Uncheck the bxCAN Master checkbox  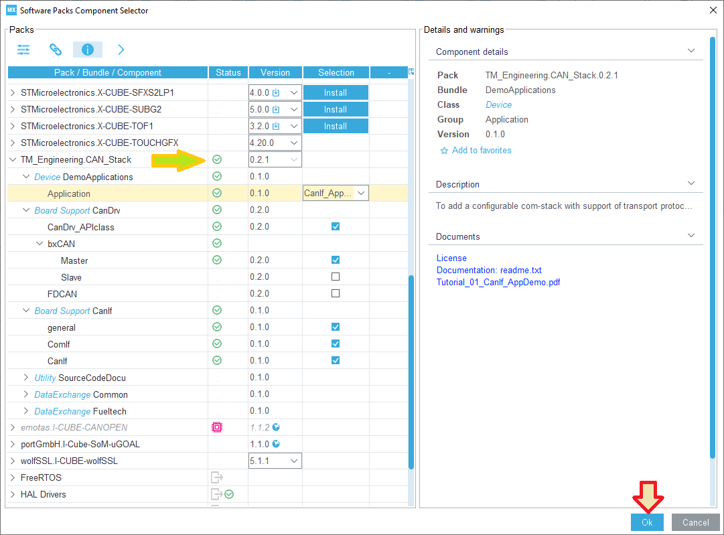tap(336, 260)
